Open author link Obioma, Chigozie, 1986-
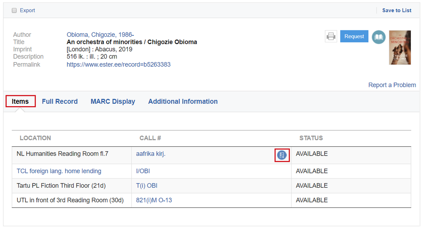Screen dimensions: 424x229 (x=100, y=35)
